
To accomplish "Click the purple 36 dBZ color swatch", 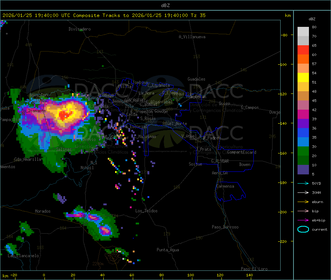I will coord(303,124).
